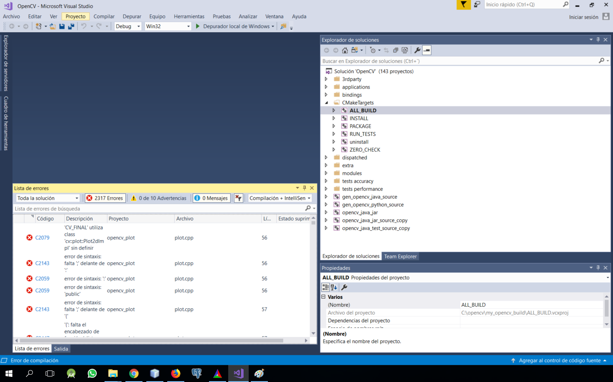The height and width of the screenshot is (382, 613).
Task: Select the INSTALL project in the tree
Action: click(359, 118)
